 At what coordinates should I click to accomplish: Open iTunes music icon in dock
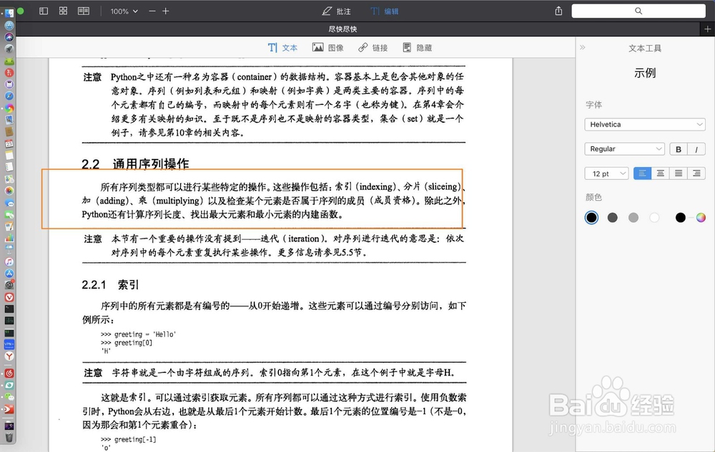point(9,262)
